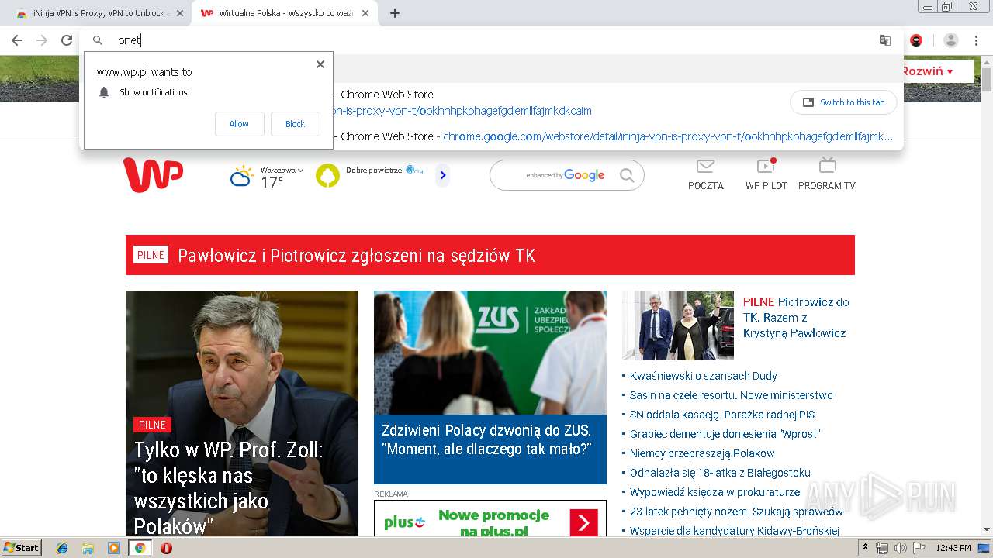Click Switch to this tab button

[843, 102]
